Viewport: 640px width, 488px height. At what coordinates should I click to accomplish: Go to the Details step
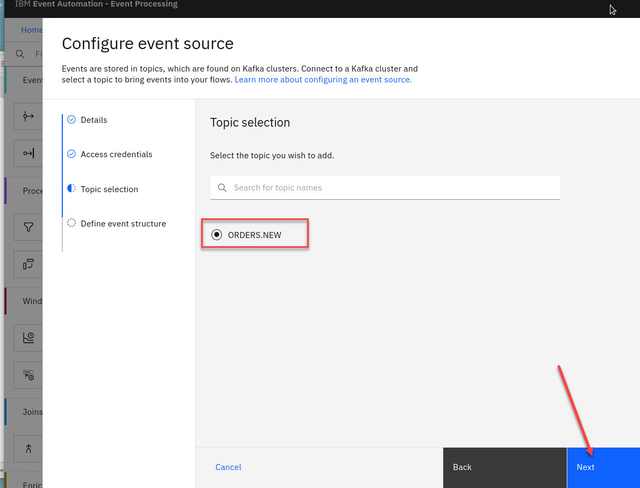pyautogui.click(x=93, y=120)
